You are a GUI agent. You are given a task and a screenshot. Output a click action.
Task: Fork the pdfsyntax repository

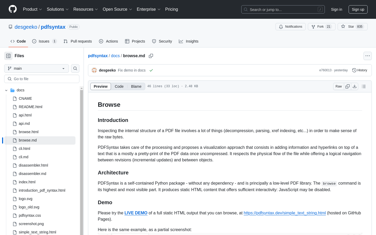click(x=322, y=27)
